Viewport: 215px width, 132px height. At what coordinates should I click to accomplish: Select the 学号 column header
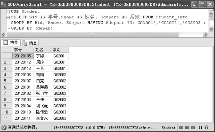click(x=23, y=50)
